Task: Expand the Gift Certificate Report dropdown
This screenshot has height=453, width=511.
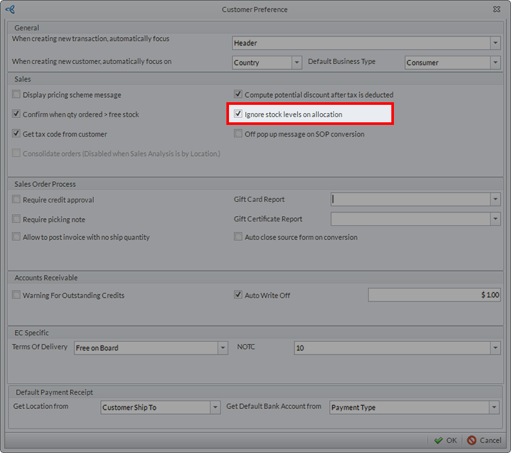Action: (495, 219)
